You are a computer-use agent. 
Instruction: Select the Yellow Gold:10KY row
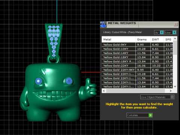coord(137,49)
